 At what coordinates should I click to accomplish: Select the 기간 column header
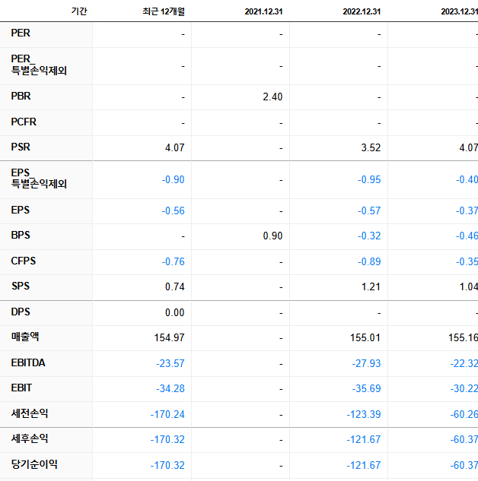(79, 11)
